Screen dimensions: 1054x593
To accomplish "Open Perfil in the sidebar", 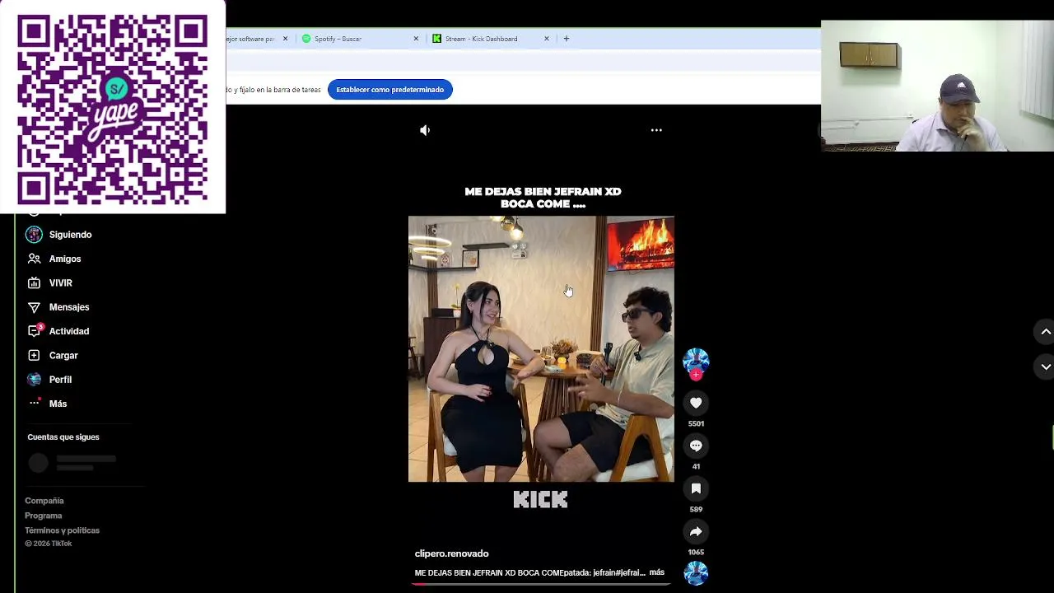I will coord(60,380).
